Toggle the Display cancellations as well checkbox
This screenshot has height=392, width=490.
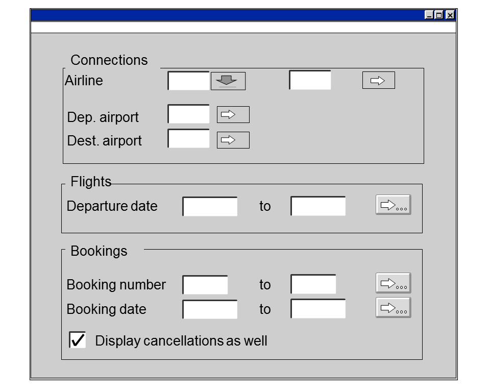(78, 340)
